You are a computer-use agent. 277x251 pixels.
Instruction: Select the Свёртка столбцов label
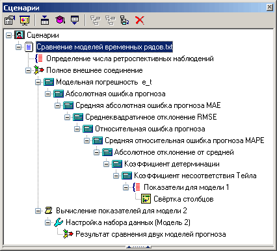coord(183,199)
